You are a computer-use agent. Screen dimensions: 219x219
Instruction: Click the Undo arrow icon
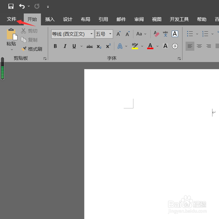click(x=22, y=6)
